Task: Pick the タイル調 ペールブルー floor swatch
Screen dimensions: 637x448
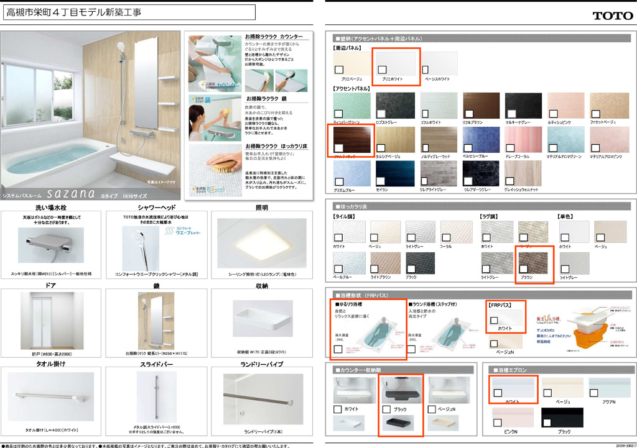Action: pos(349,263)
